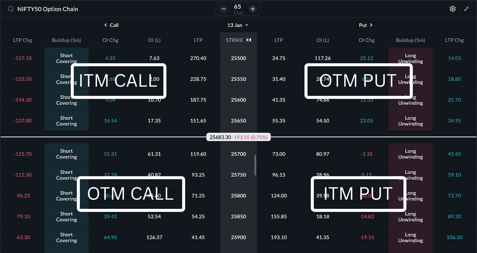Click the Call OI Chg column header

tap(110, 40)
